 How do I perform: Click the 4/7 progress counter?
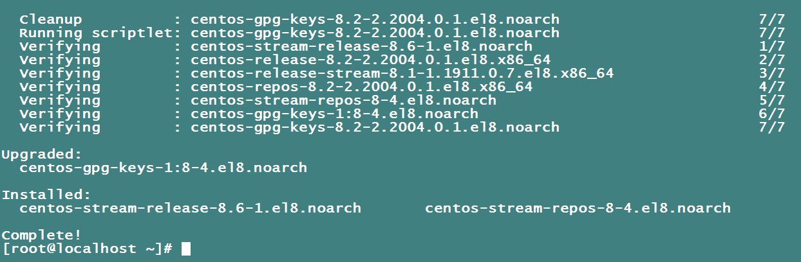click(x=771, y=87)
